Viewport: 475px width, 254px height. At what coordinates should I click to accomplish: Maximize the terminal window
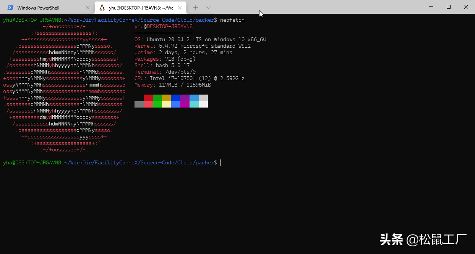(449, 7)
